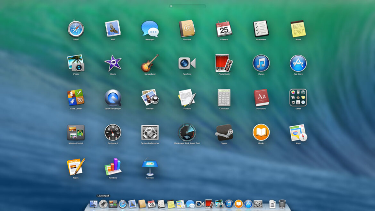
Task: Click the Launchpad rocket icon in Dock
Action: click(x=103, y=204)
